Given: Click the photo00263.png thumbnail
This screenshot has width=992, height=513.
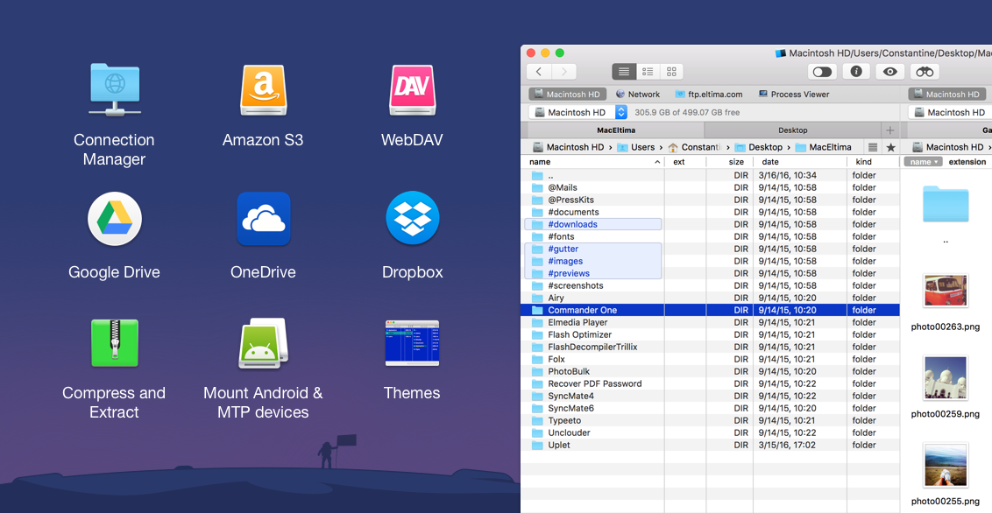Looking at the screenshot, I should [x=946, y=291].
